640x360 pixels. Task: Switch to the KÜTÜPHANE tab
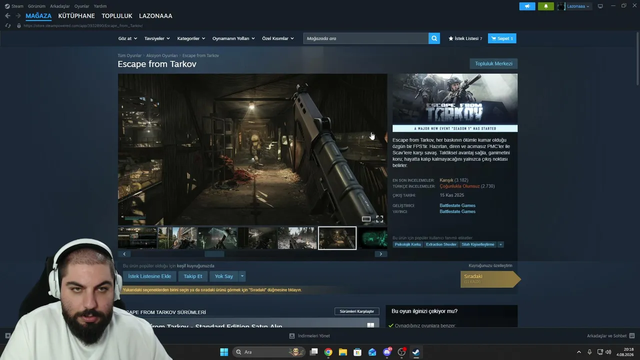pyautogui.click(x=76, y=16)
